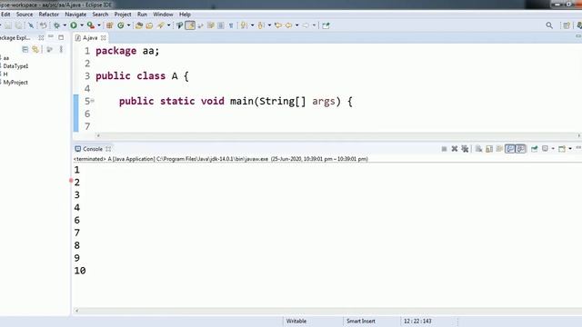Toggle Link with Editor in Package Explorer
Viewport: 582px width, 327px height.
point(35,49)
